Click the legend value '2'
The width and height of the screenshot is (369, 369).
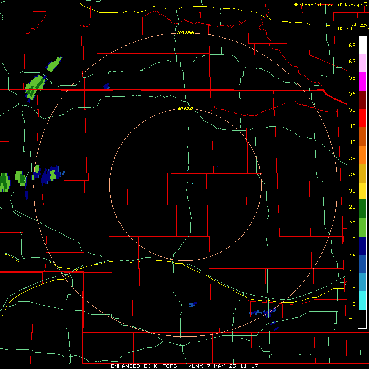pos(354,304)
